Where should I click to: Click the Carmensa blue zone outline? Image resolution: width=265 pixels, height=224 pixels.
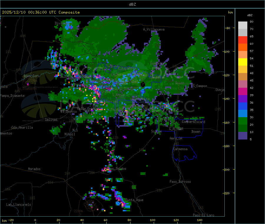[x=184, y=153]
